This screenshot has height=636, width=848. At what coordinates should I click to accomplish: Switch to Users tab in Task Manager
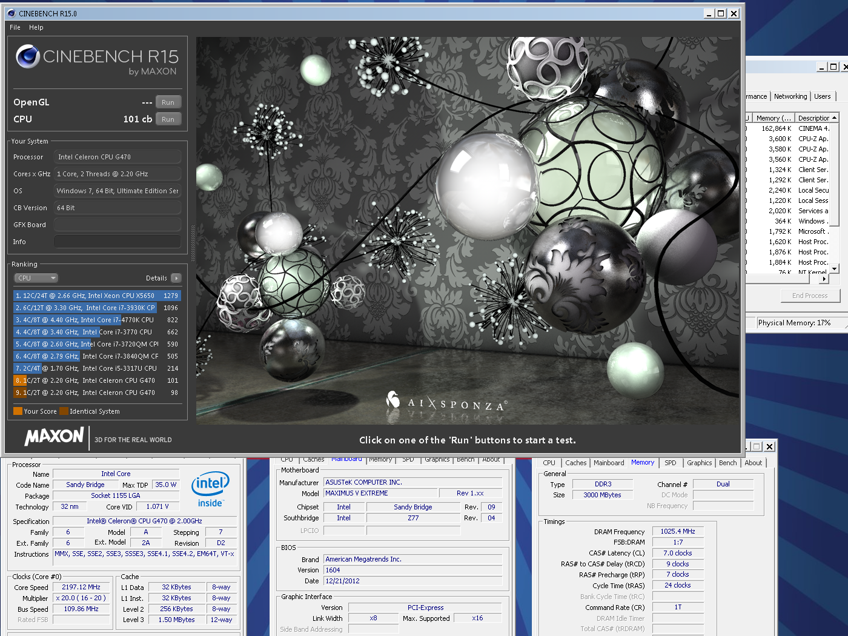823,96
